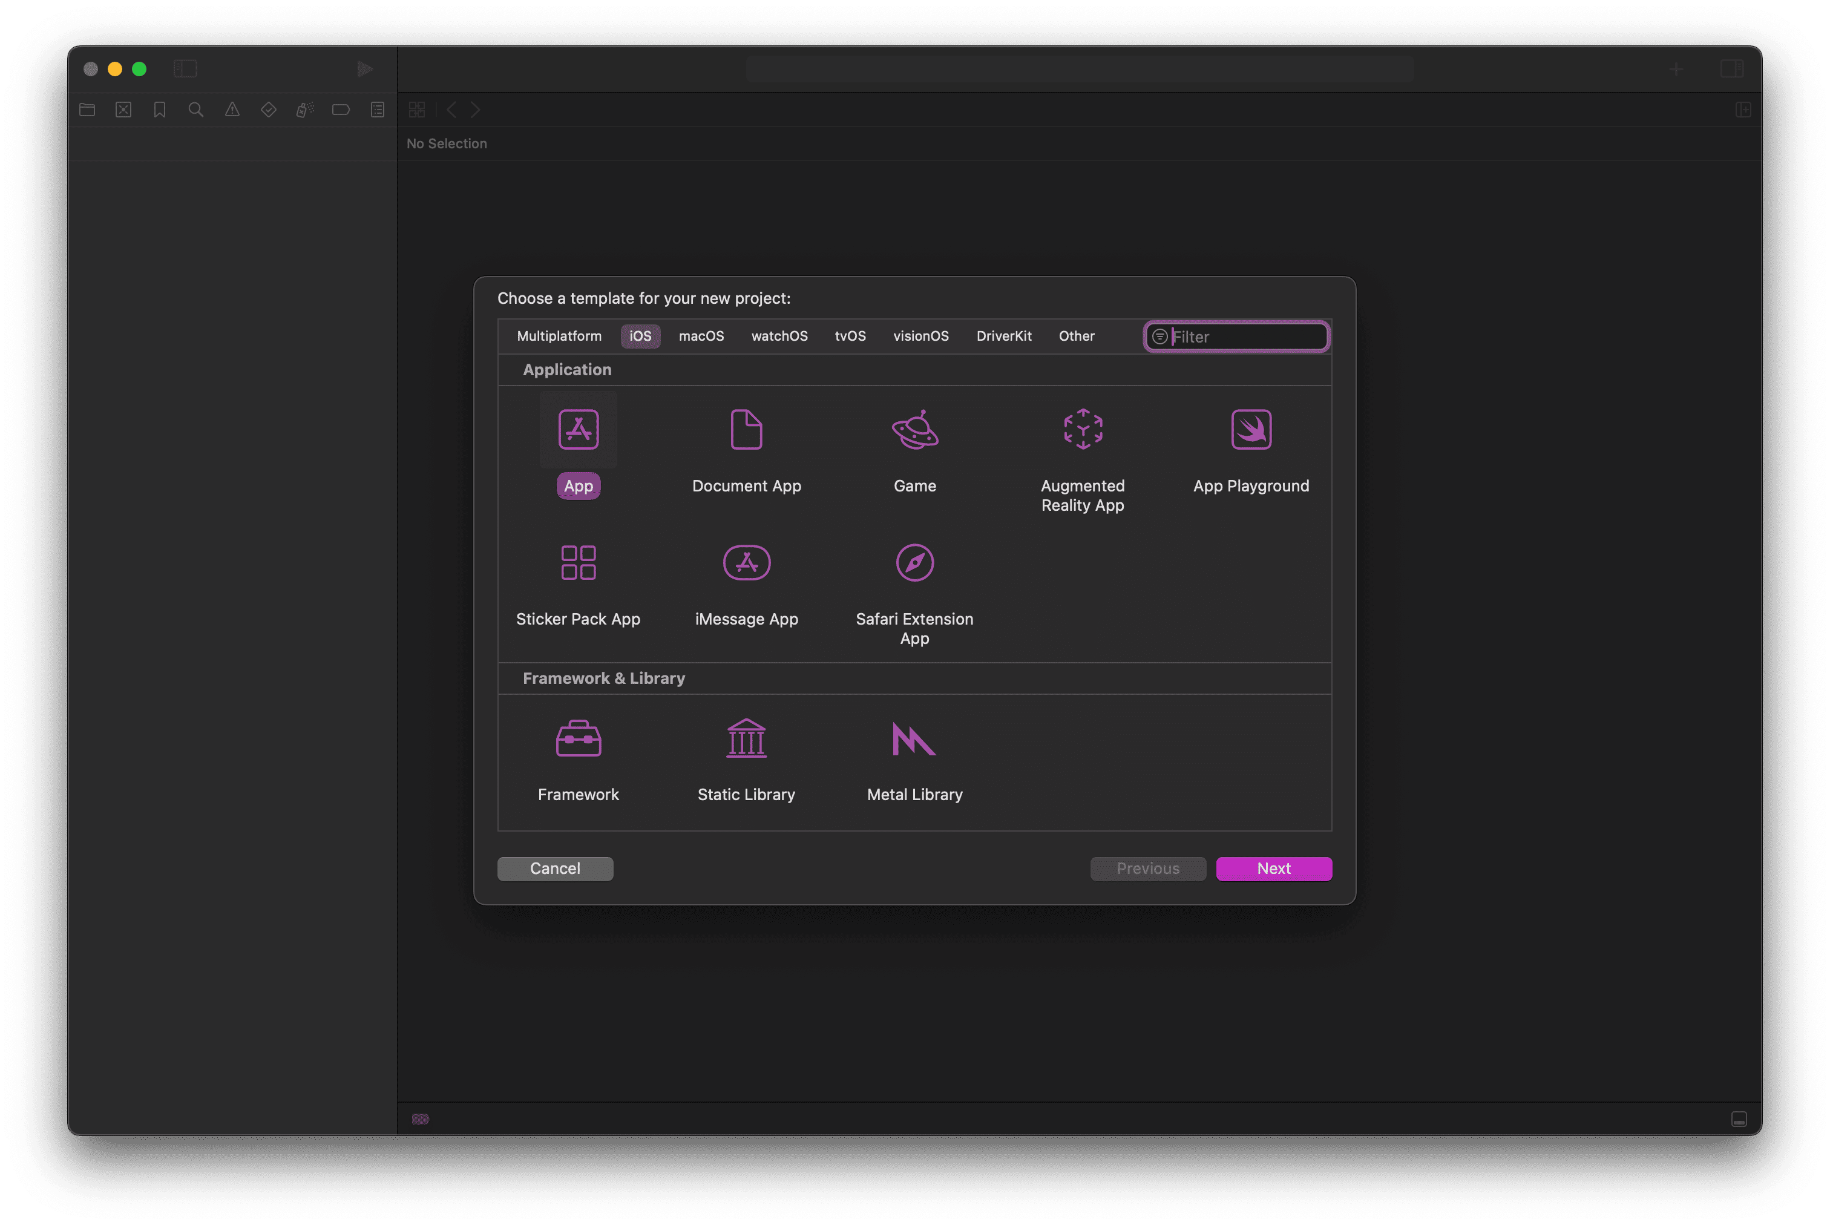
Task: Click the 'No Selection' jump bar text
Action: pyautogui.click(x=447, y=144)
